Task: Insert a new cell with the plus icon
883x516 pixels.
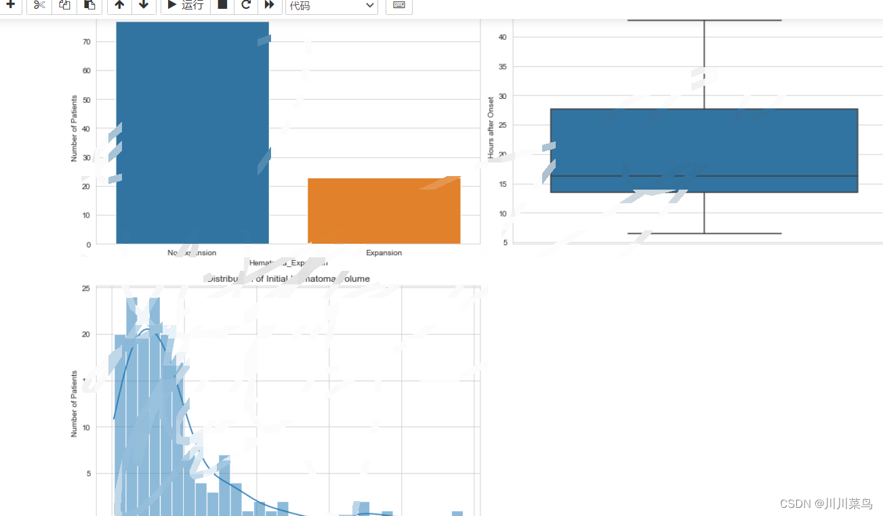Action: 10,5
